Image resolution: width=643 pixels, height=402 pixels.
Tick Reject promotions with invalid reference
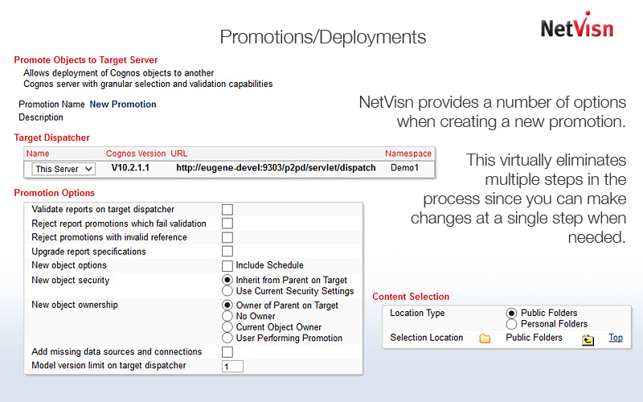click(227, 238)
